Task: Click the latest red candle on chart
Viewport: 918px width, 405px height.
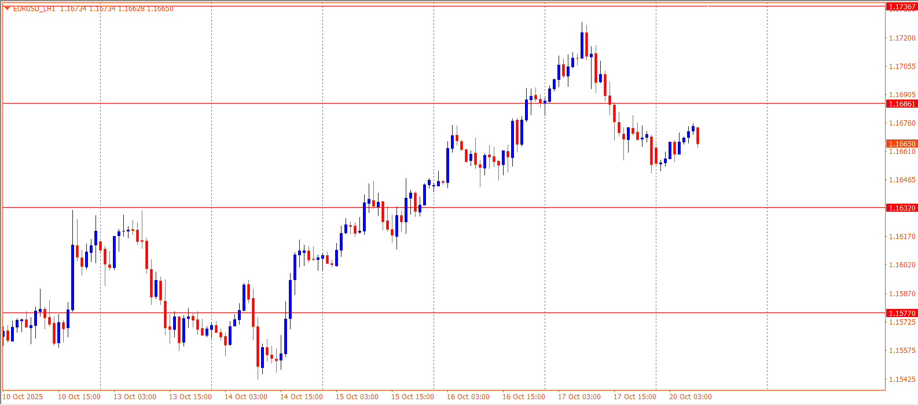Action: (x=698, y=135)
